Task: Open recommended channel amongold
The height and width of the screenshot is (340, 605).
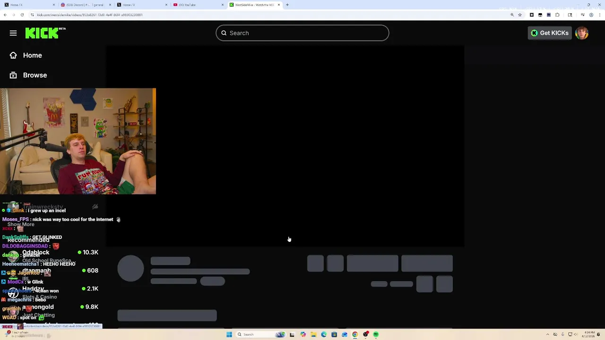Action: (x=53, y=310)
